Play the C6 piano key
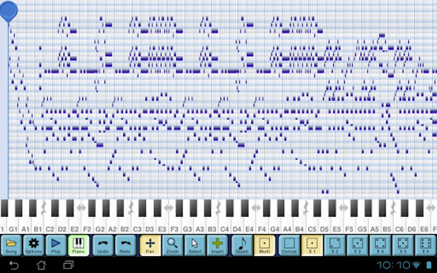The image size is (437, 273). click(399, 224)
